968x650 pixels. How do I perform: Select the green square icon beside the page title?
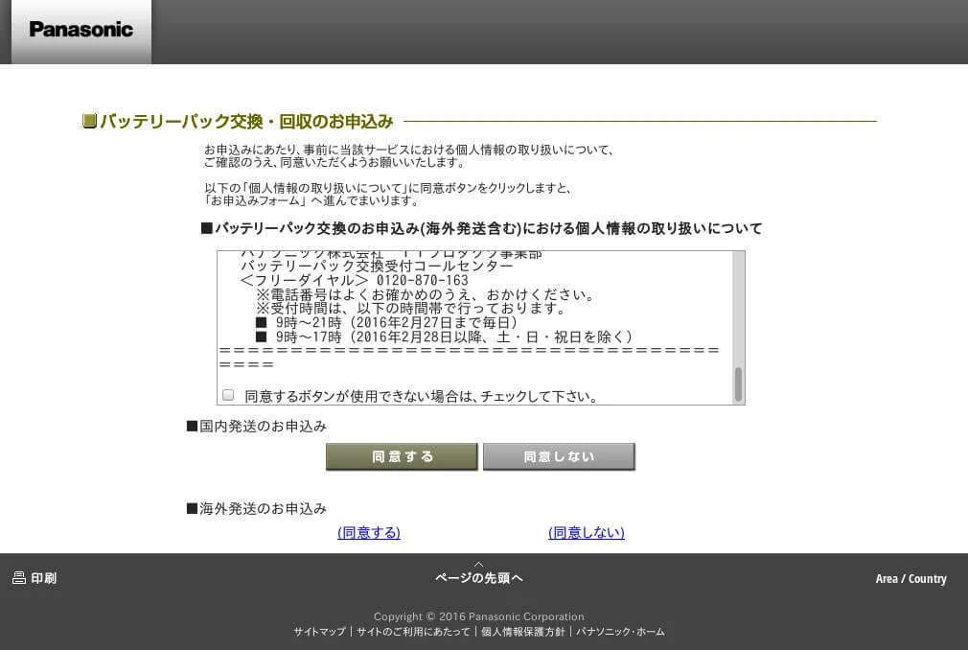tap(89, 121)
